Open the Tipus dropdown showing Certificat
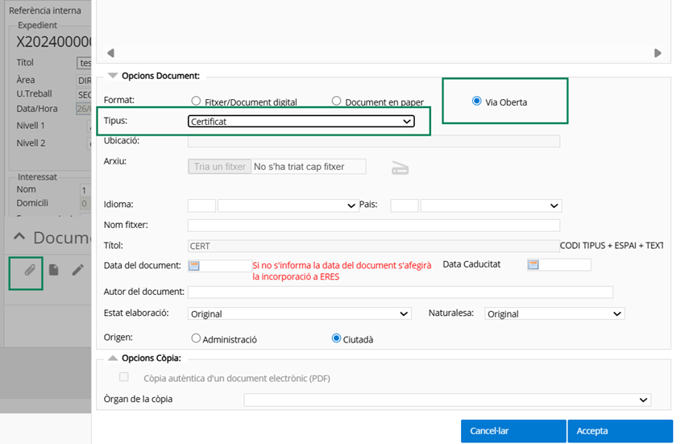 pyautogui.click(x=301, y=122)
